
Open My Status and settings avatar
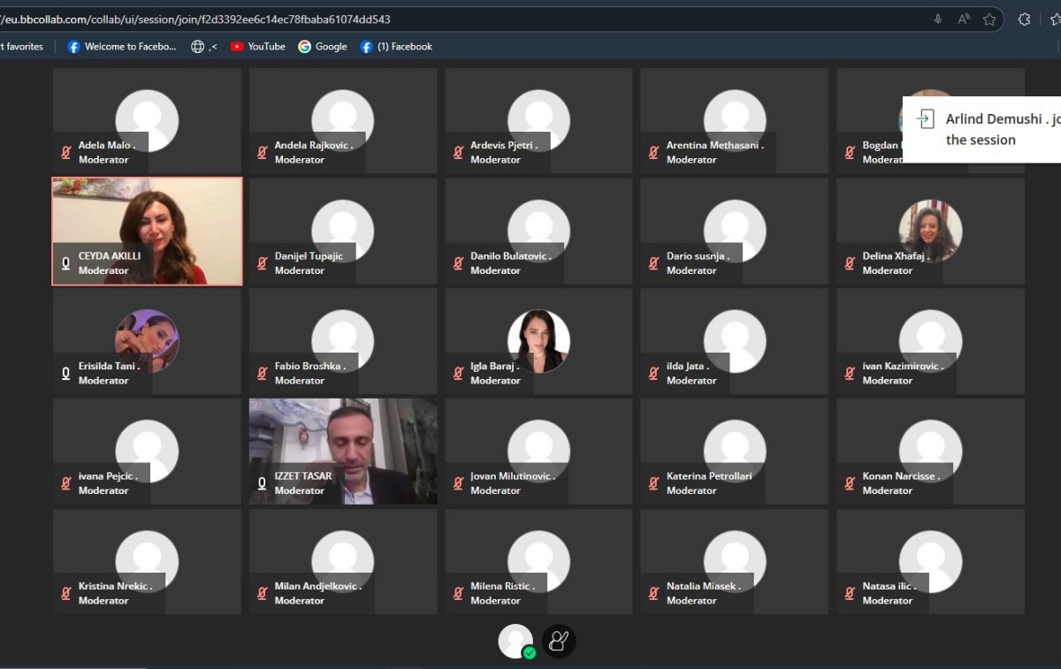[x=516, y=641]
